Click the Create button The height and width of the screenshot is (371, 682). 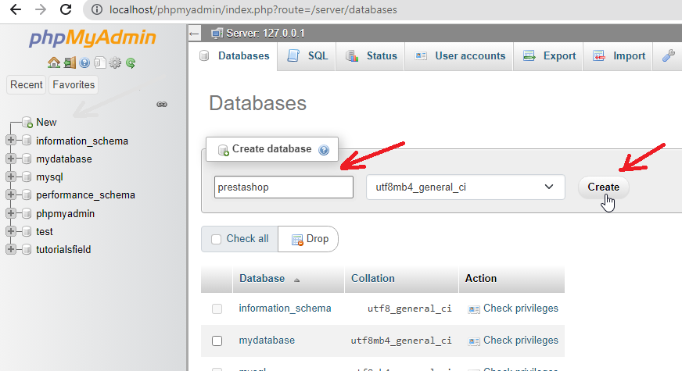coord(603,187)
